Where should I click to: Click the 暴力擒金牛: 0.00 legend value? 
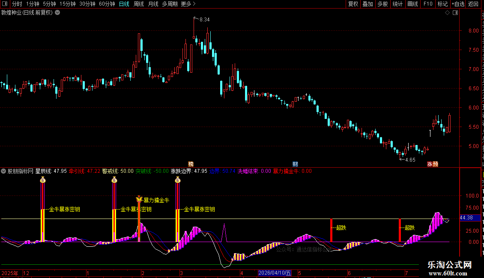click(292, 171)
